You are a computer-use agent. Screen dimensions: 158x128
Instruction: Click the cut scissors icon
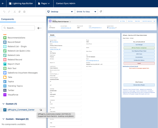click(x=14, y=12)
